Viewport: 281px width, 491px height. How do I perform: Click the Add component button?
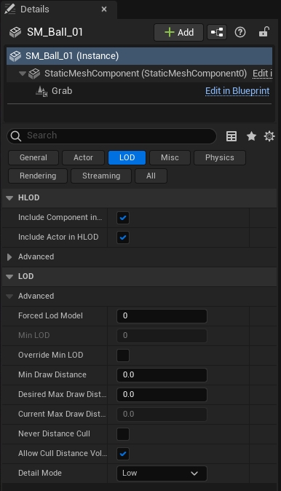point(178,32)
